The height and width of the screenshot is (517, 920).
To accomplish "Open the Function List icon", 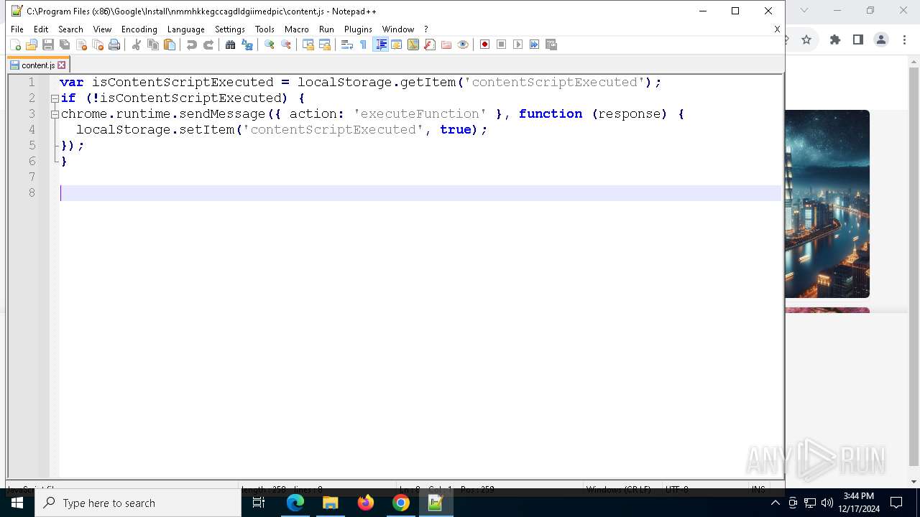I will click(x=430, y=45).
